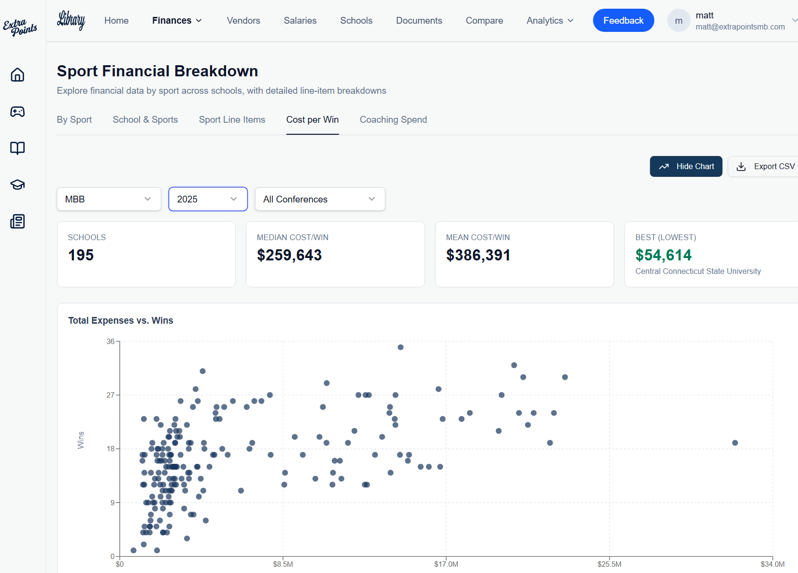The height and width of the screenshot is (573, 798).
Task: Switch to the Sport Line Items tab
Action: [x=232, y=119]
